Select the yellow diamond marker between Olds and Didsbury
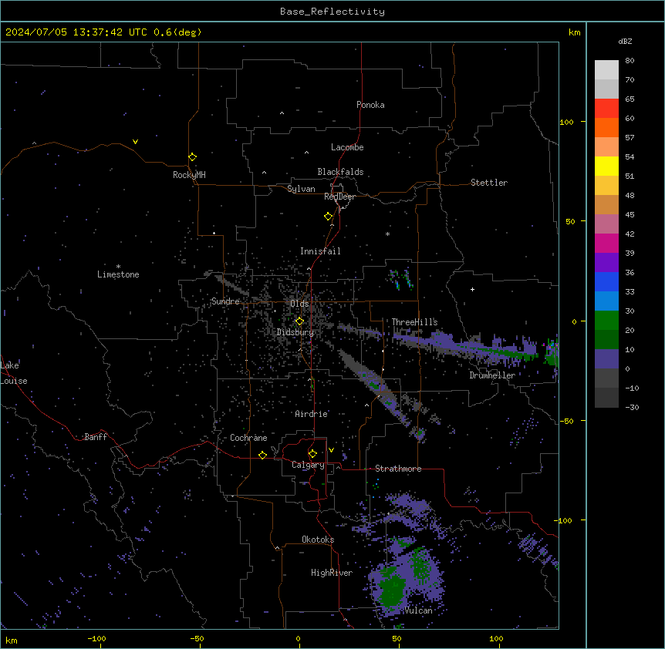665x649 pixels. point(299,321)
